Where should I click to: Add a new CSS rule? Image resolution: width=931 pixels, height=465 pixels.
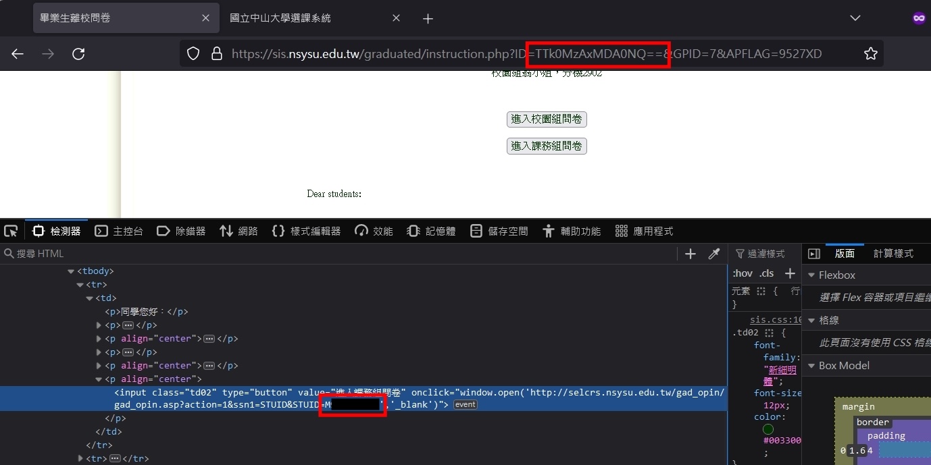790,273
